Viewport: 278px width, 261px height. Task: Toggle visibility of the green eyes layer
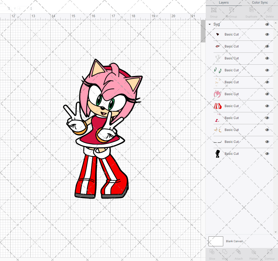tap(267, 70)
